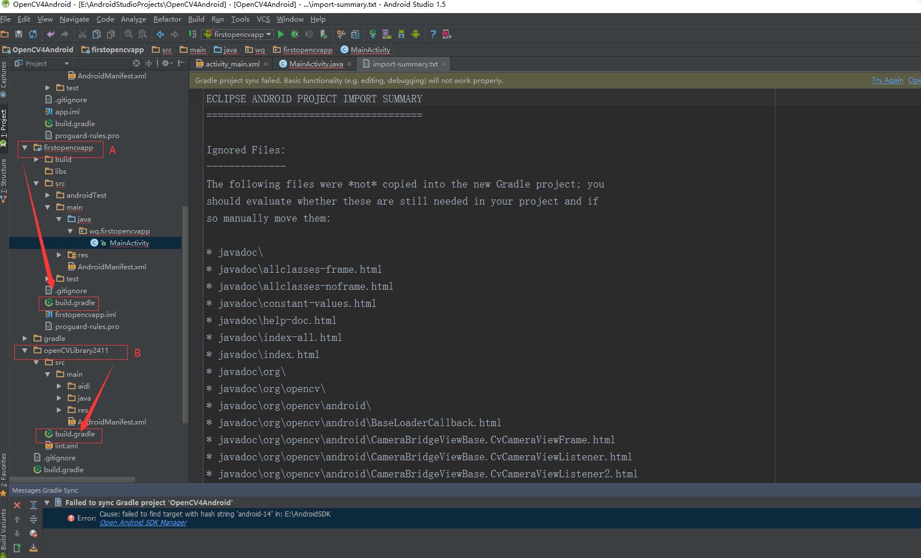Select proguard-rules.pro under firstopencvapp.iml
Viewport: 921px width, 558px height.
pyautogui.click(x=82, y=327)
